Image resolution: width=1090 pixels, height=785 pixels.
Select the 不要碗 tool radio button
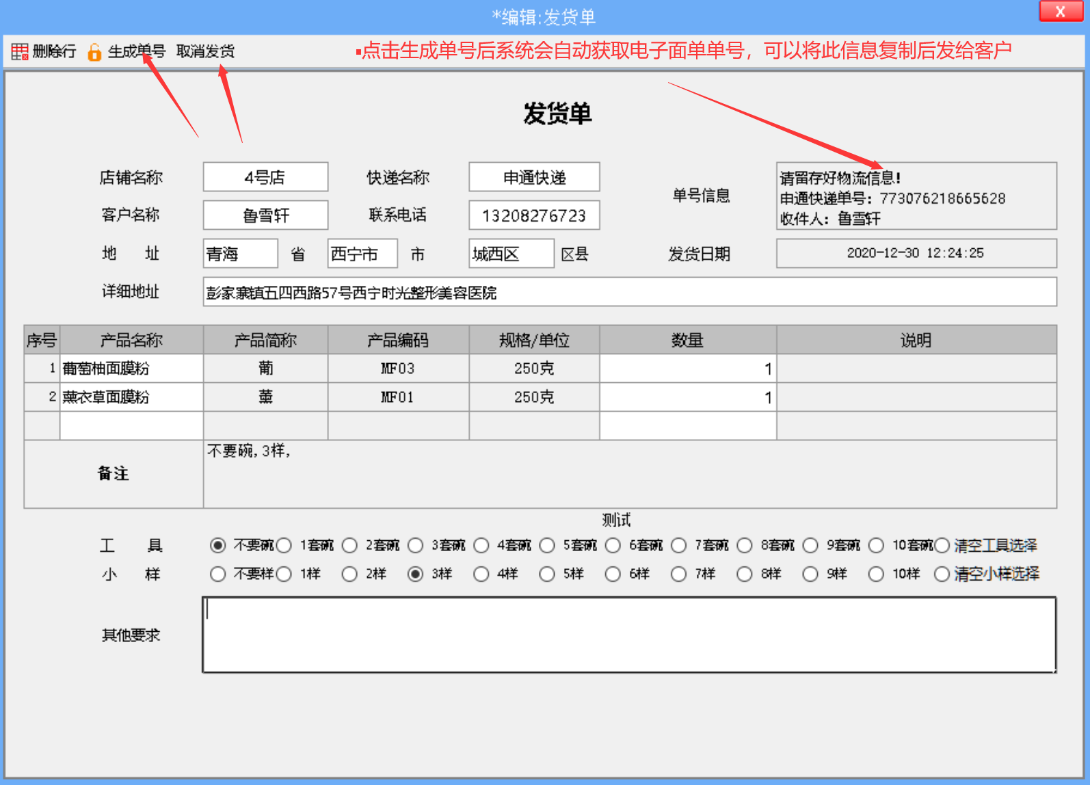(x=218, y=546)
